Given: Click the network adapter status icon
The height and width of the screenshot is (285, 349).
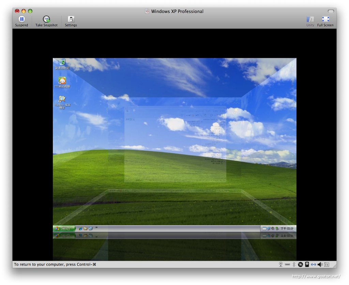Looking at the screenshot, I should 314,264.
